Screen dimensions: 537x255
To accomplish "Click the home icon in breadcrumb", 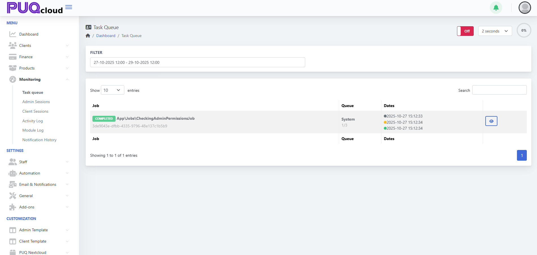I will 88,36.
